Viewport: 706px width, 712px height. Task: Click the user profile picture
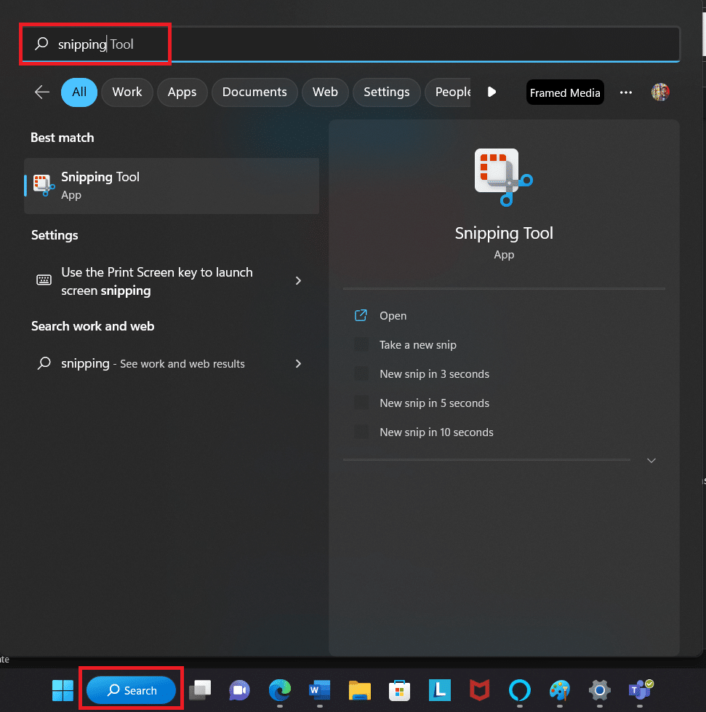coord(660,92)
